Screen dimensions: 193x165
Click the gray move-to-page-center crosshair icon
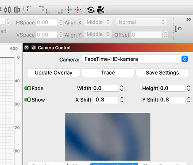[69, 10]
